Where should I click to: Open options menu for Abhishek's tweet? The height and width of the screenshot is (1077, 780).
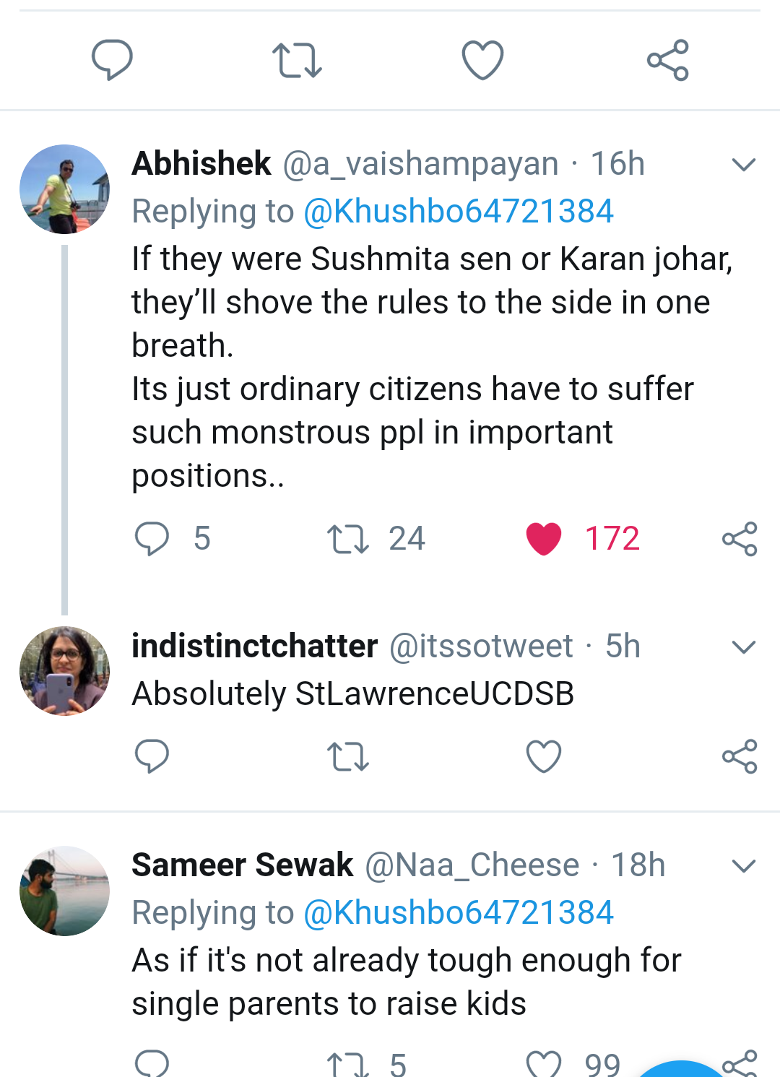[x=743, y=165]
